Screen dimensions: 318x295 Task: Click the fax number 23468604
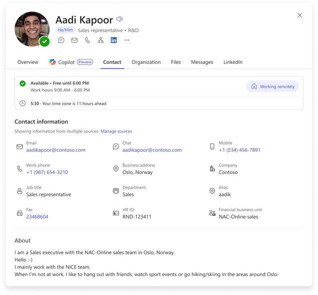[x=37, y=216]
